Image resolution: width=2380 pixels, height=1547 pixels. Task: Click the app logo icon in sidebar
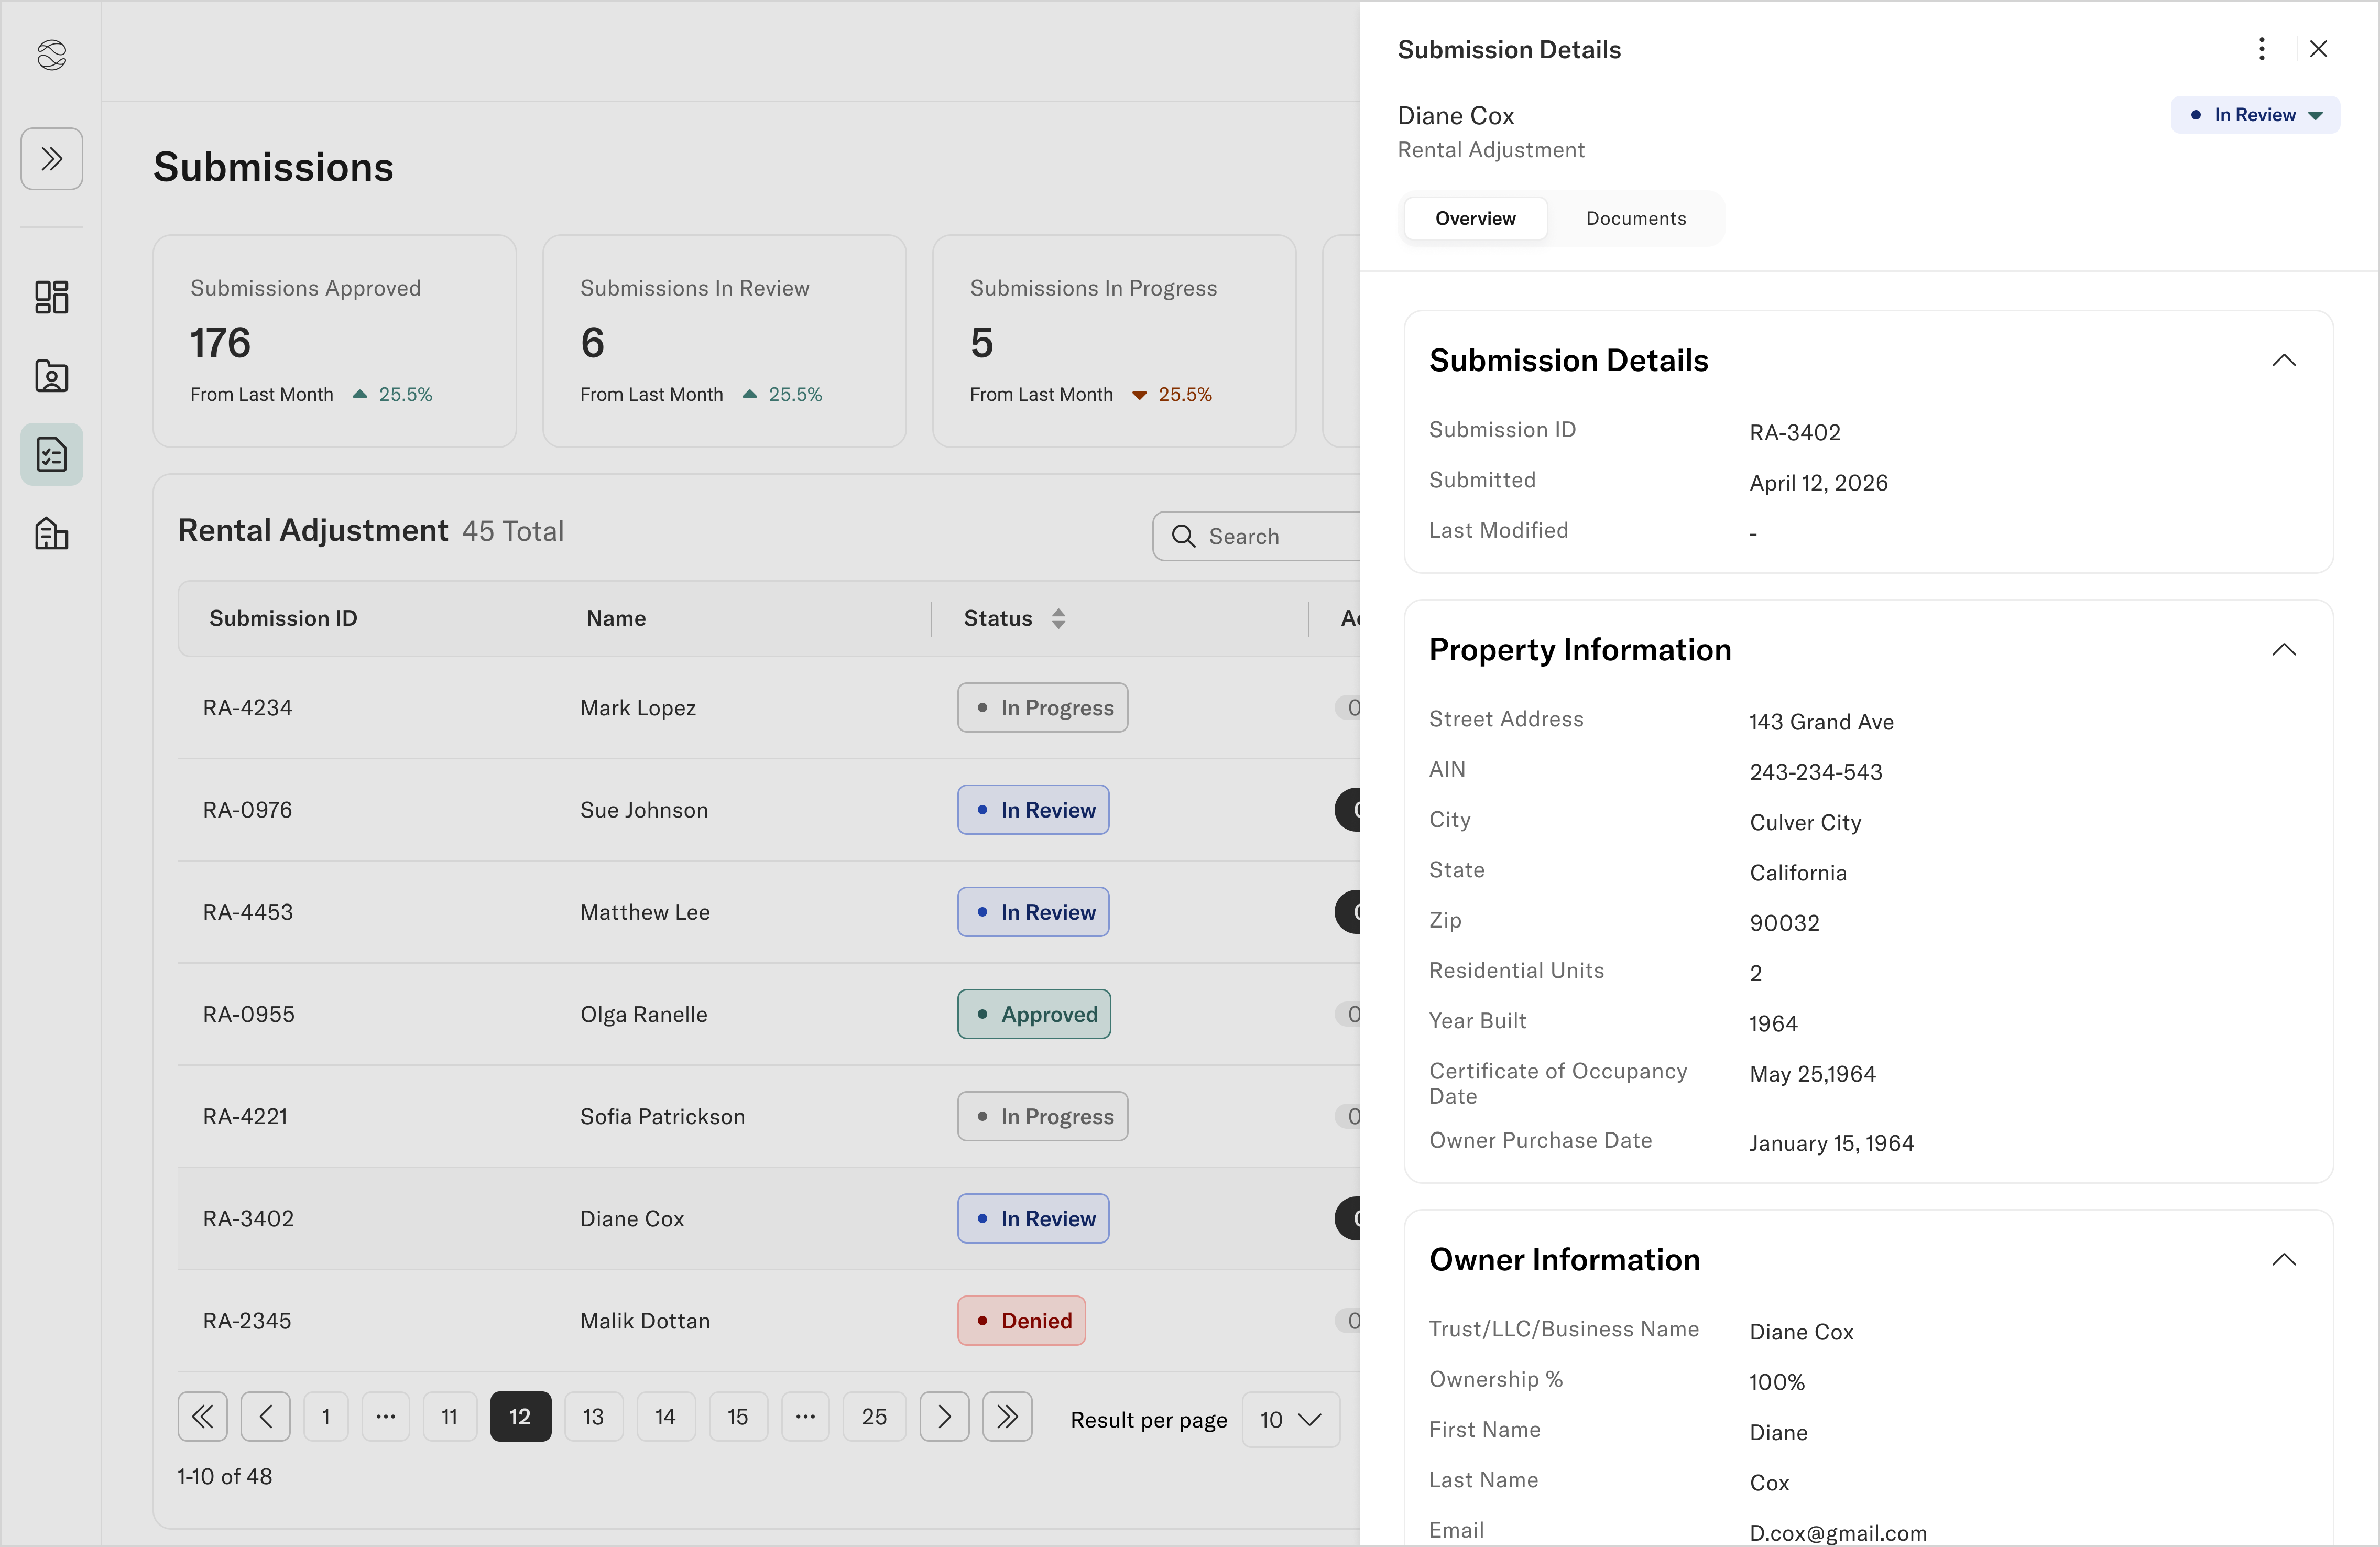51,55
